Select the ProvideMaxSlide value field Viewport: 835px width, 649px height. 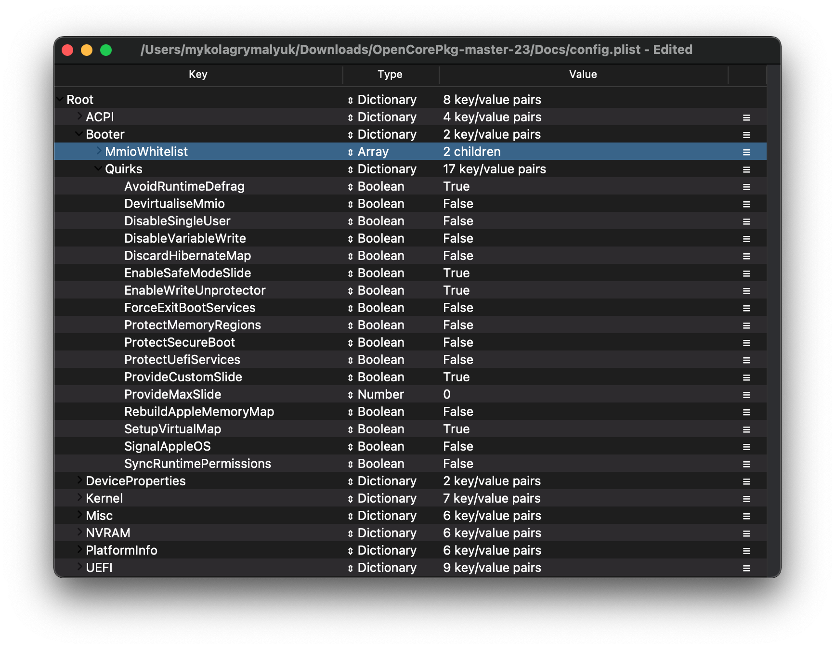pyautogui.click(x=447, y=394)
